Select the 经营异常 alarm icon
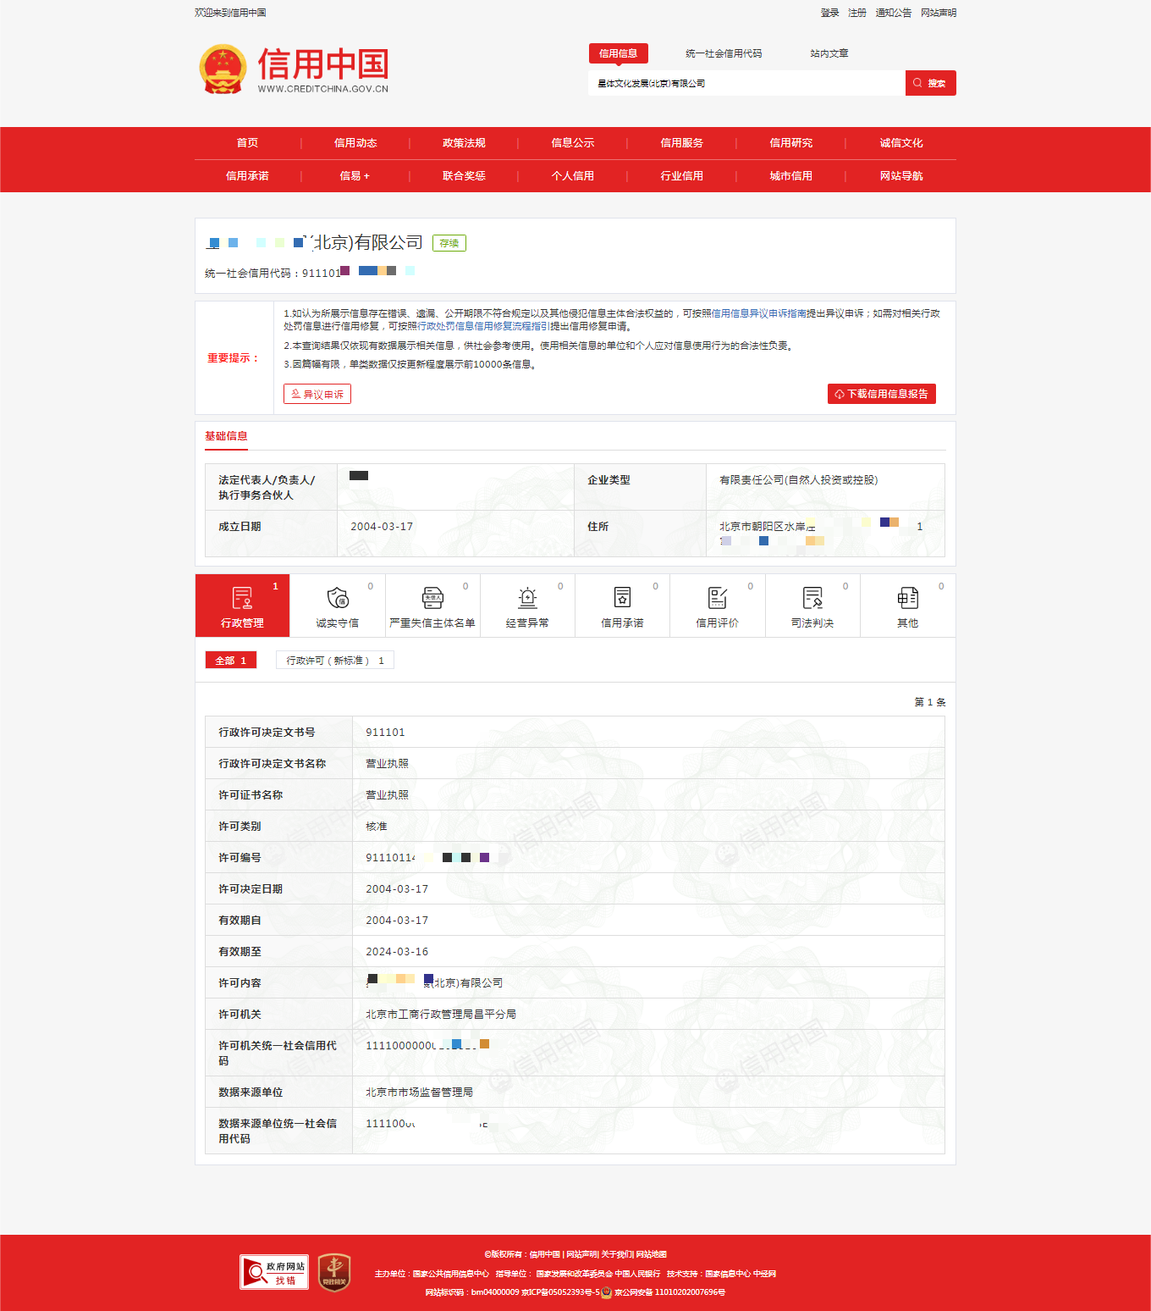 pos(527,598)
